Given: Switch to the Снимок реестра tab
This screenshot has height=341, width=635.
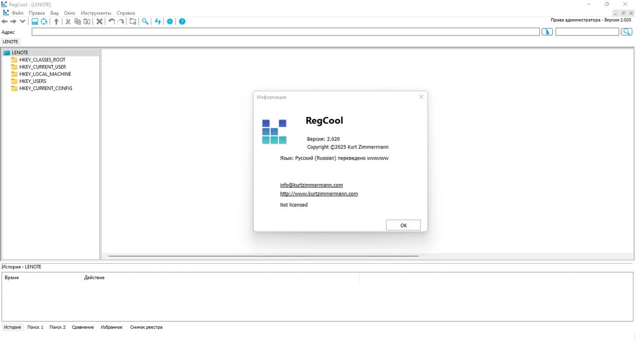Looking at the screenshot, I should pos(146,327).
